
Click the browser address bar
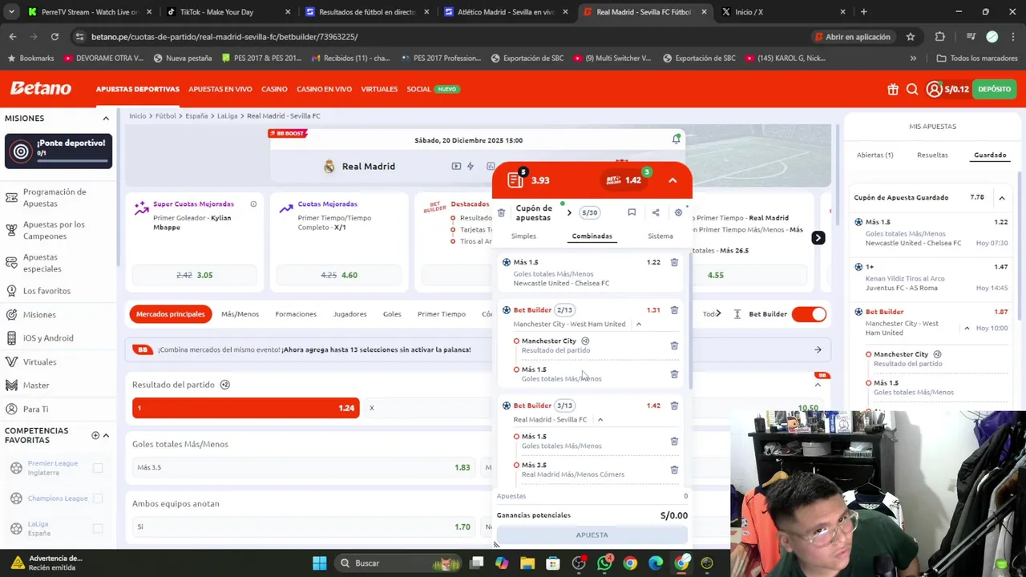point(441,37)
